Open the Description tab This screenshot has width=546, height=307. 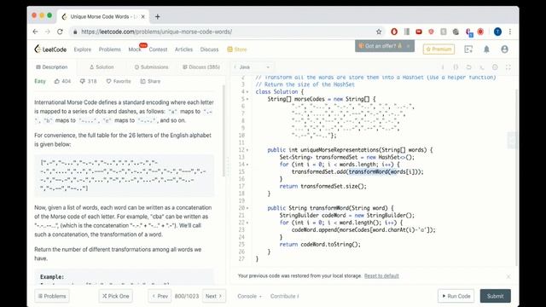pos(52,67)
